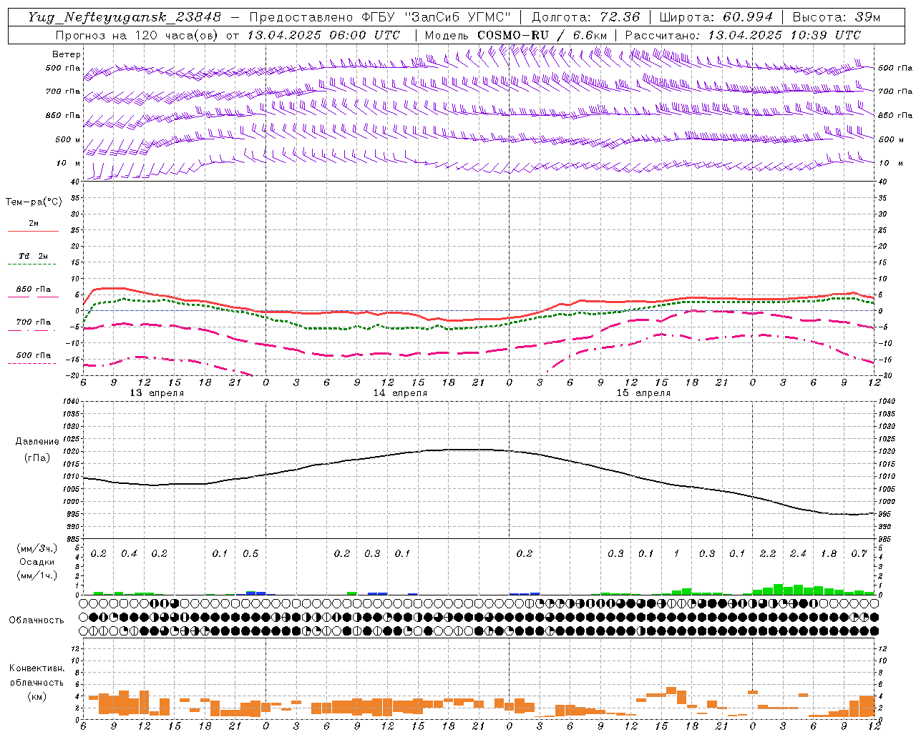This screenshot has width=916, height=732.
Task: Click the 'Широта: 60.994' latitude value
Action: [x=716, y=17]
